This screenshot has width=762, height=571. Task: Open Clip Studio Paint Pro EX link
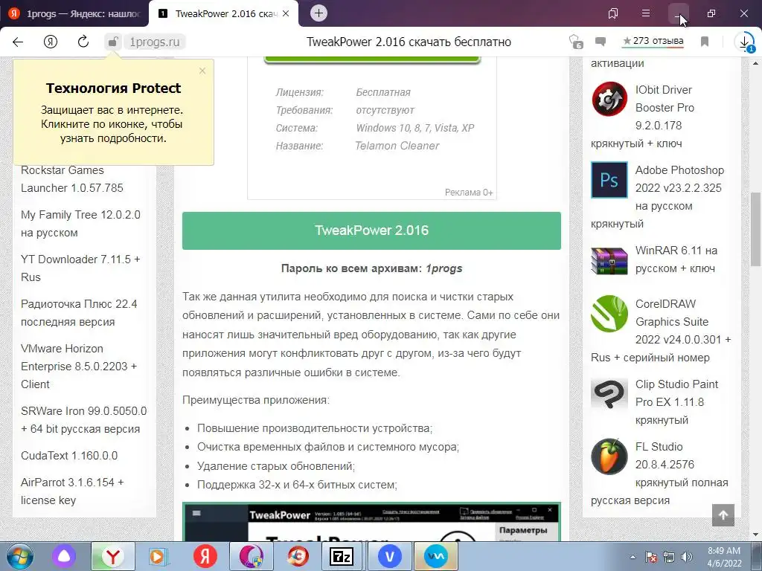point(676,402)
